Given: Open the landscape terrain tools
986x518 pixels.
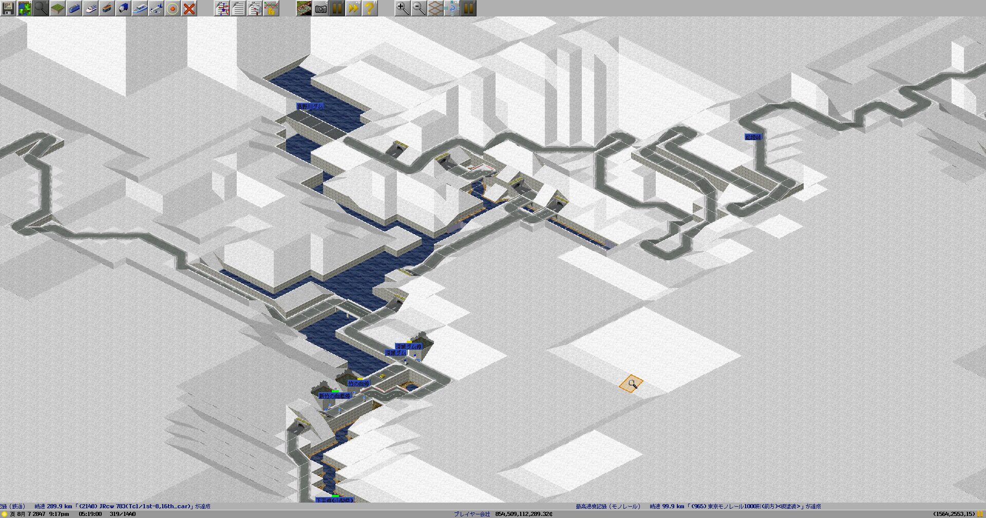Looking at the screenshot, I should (58, 8).
